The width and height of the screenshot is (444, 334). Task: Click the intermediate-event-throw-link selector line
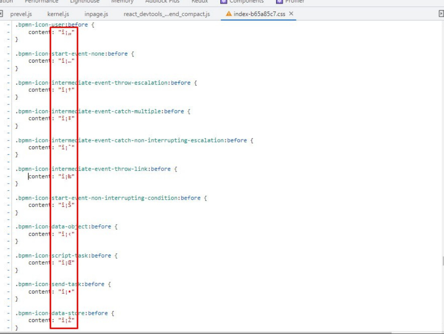[96, 169]
